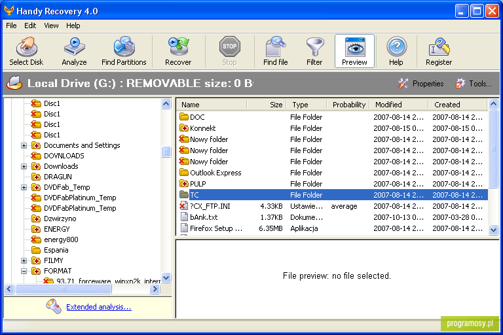Expand the DVDFab_Temp tree node
This screenshot has height=335, width=503.
tap(24, 187)
